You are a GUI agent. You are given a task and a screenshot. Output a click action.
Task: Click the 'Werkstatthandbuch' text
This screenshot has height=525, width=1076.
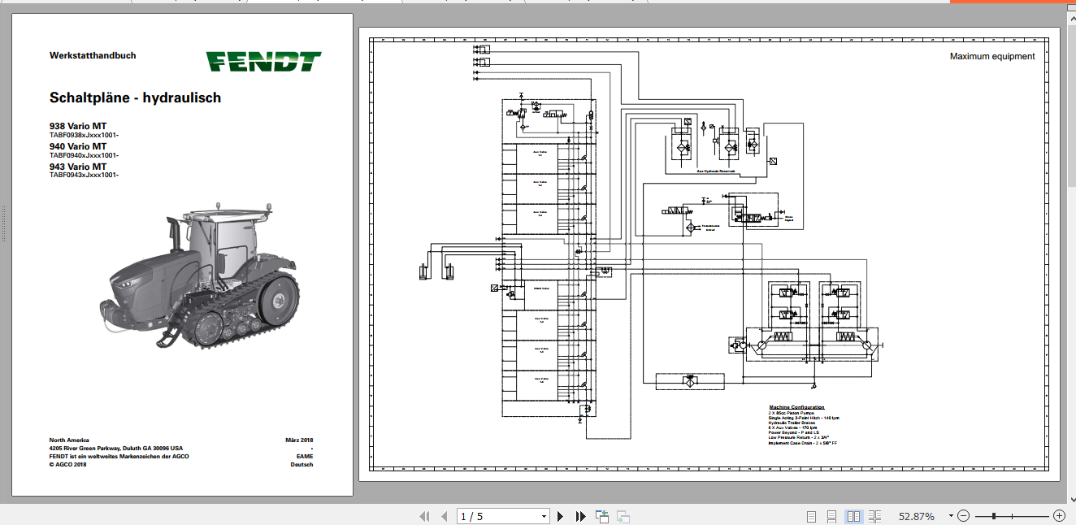[93, 55]
